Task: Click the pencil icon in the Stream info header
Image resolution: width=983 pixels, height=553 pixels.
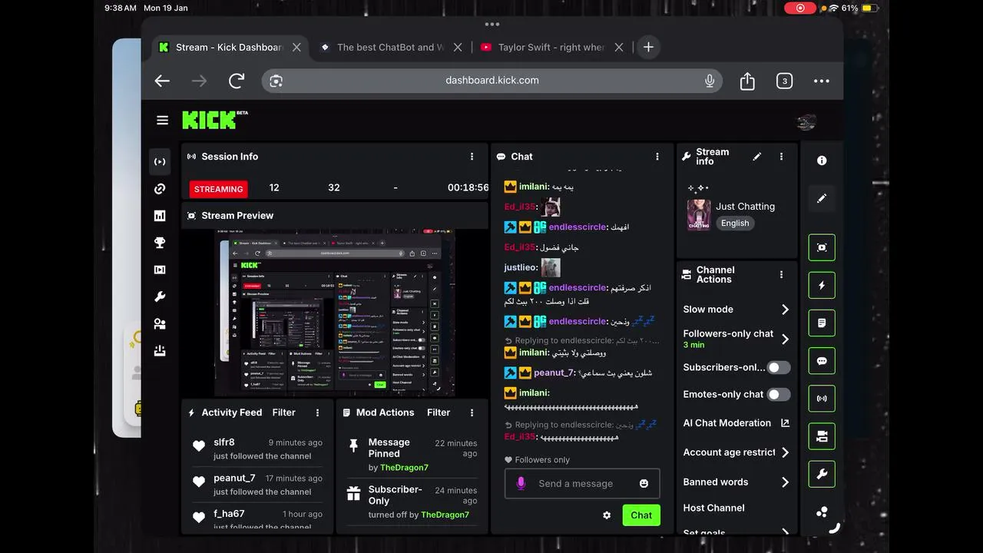Action: 757,156
